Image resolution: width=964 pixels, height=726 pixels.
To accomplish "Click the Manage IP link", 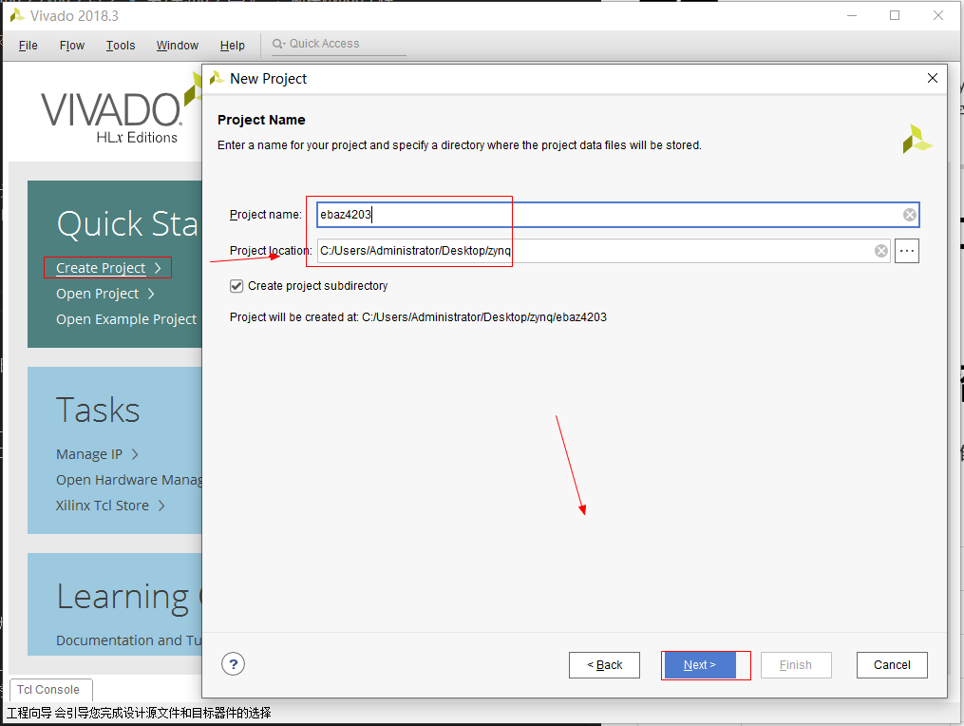I will (x=89, y=454).
